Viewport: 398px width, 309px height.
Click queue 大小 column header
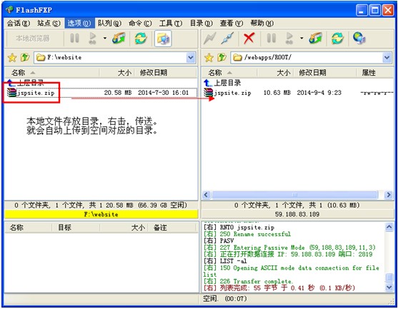click(x=124, y=228)
